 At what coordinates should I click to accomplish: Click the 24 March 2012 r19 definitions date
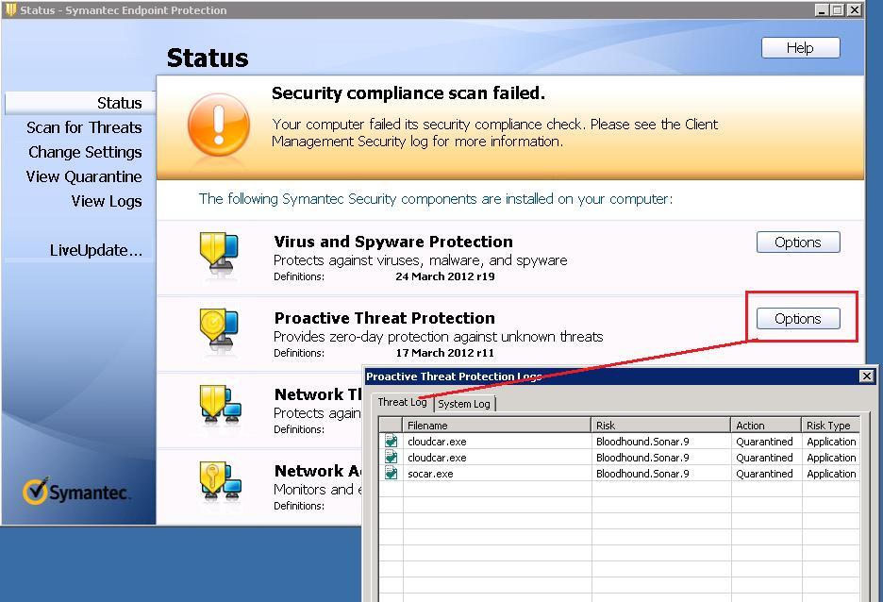445,276
